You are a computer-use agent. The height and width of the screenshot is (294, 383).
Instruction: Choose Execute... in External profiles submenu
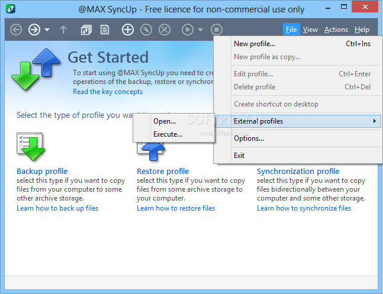[x=173, y=134]
